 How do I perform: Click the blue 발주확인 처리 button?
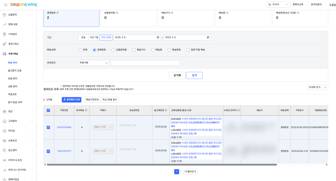[71, 100]
